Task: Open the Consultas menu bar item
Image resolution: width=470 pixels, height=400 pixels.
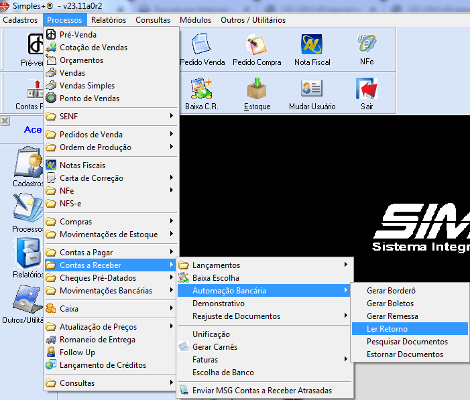Action: [153, 20]
